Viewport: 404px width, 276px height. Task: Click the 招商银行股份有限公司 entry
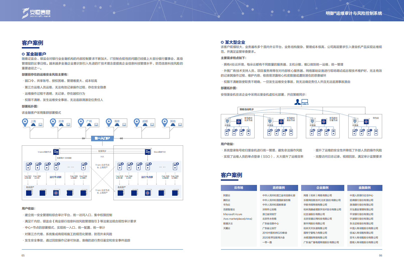[x=361, y=200]
